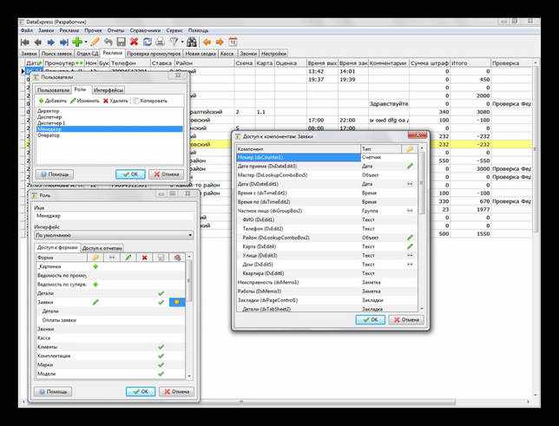
Task: Switch to Настройки tab
Action: pos(273,54)
